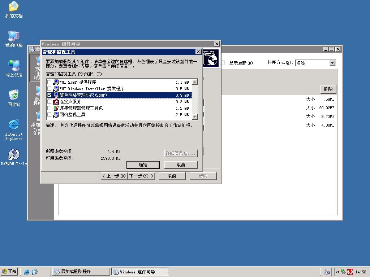
Task: Check the WMI SNMP provider checkbox
Action: tap(49, 82)
